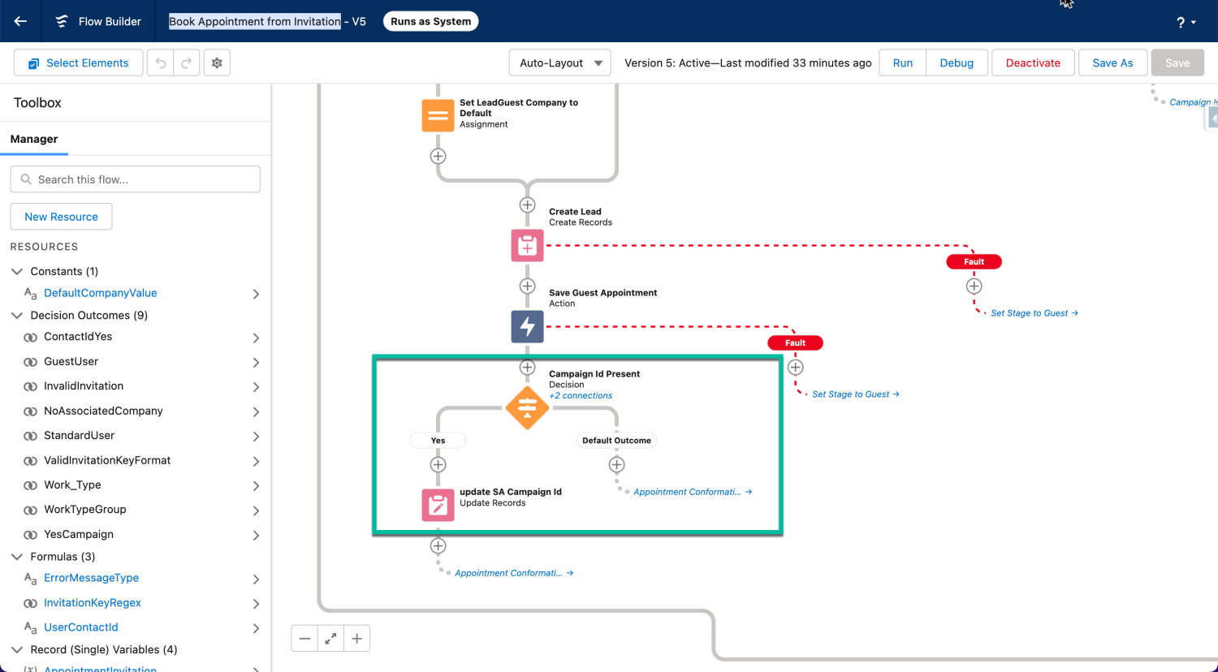Click the New Resource button

(x=61, y=216)
